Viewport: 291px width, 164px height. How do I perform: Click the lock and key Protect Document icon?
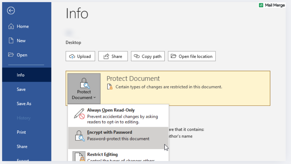coord(85,83)
